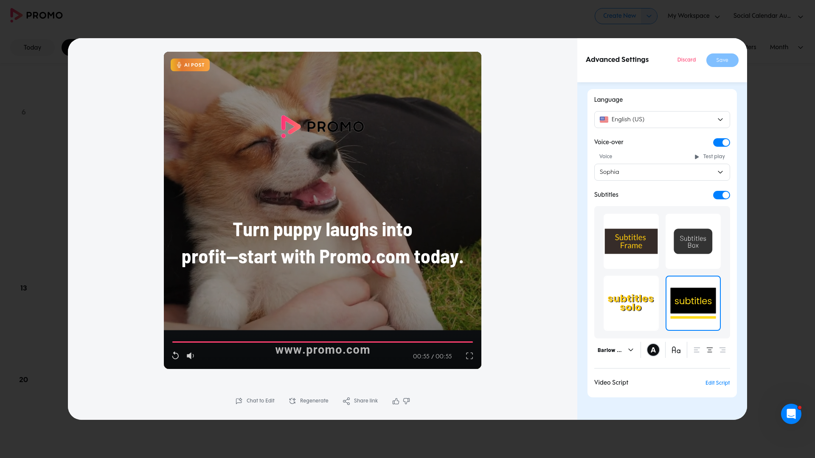Click the Create New button

pos(619,16)
